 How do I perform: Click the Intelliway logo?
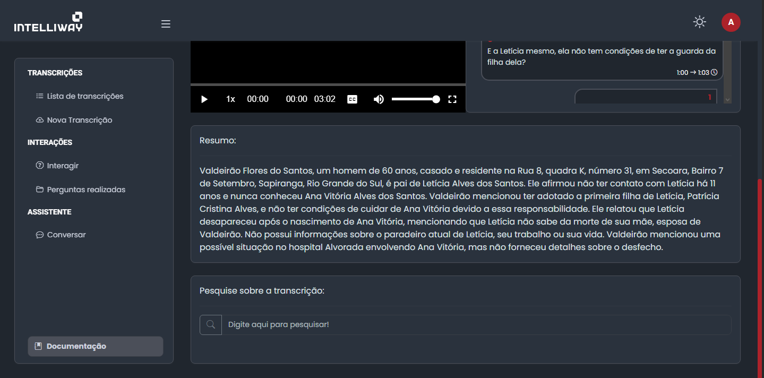[48, 22]
